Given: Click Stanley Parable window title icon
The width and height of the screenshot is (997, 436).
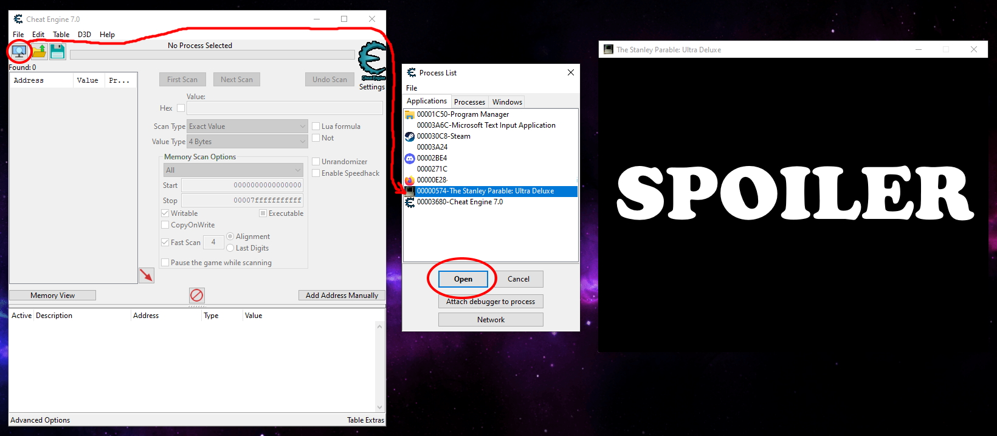Looking at the screenshot, I should point(608,49).
